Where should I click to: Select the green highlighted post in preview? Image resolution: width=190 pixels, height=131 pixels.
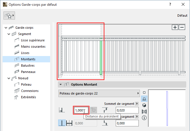tap(101, 56)
